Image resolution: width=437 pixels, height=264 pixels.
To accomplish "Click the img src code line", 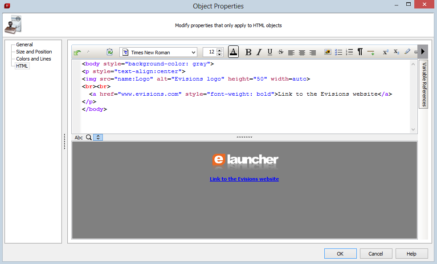I will 196,79.
